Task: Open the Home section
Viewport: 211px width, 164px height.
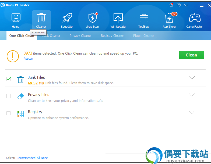Action: point(16,20)
